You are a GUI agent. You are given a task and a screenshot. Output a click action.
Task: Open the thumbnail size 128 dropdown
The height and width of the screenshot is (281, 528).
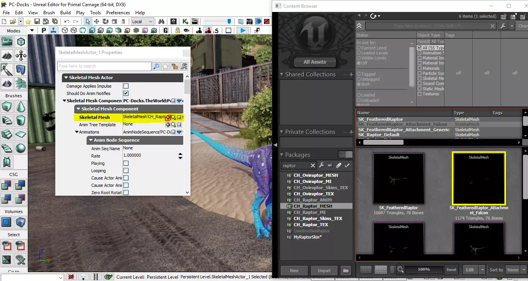(x=482, y=270)
